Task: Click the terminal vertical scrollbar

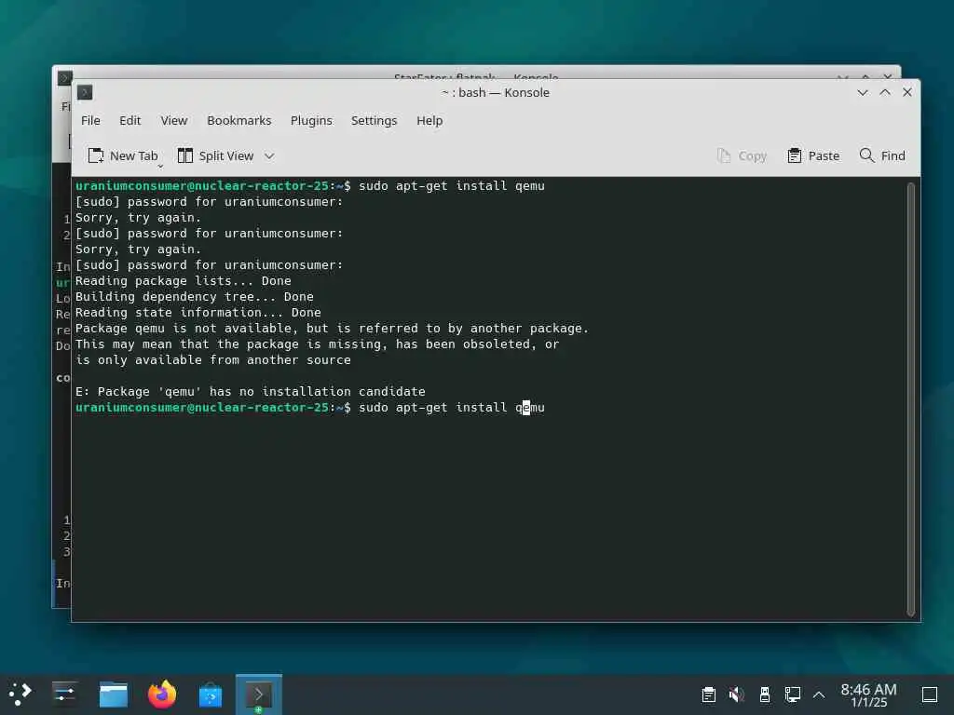Action: (911, 398)
